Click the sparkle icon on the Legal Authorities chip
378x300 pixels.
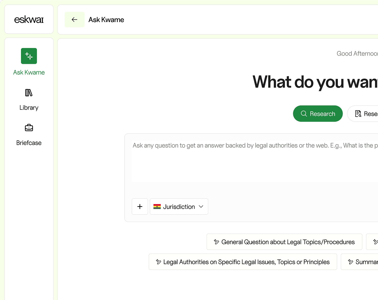(158, 262)
